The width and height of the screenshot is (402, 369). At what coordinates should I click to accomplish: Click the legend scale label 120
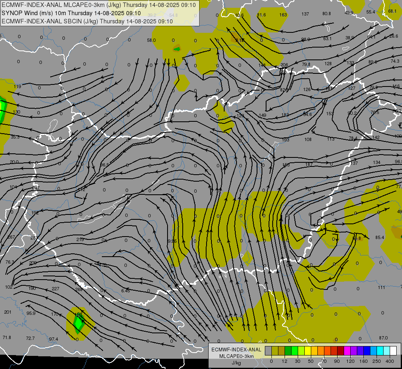(350, 361)
